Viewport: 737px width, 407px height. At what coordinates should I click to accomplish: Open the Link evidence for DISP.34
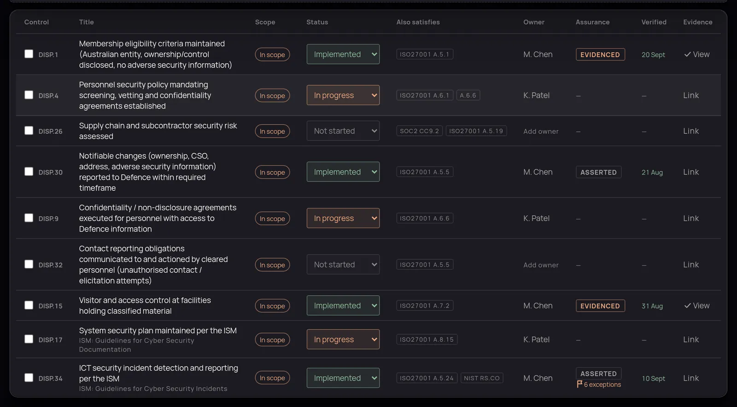click(691, 378)
